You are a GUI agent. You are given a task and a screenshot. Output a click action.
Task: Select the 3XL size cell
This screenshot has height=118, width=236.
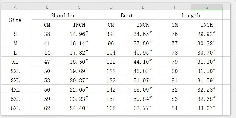tap(15, 80)
